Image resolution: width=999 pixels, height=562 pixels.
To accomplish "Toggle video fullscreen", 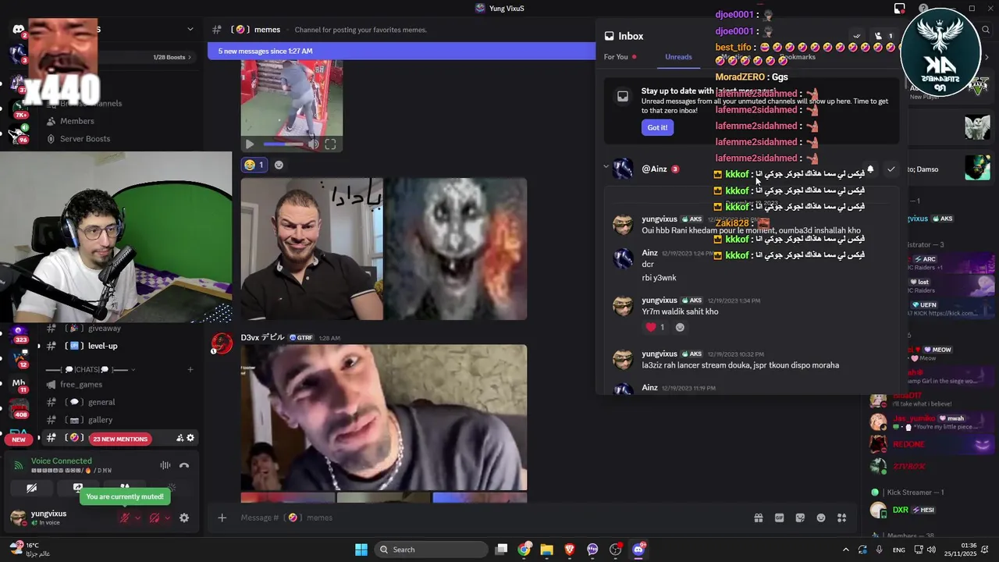I will tap(330, 144).
